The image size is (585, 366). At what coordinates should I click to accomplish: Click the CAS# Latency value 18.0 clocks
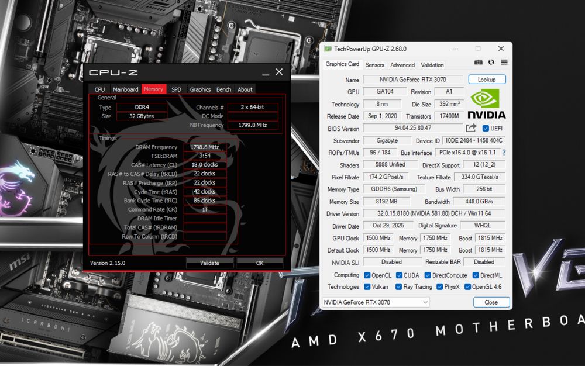[205, 165]
